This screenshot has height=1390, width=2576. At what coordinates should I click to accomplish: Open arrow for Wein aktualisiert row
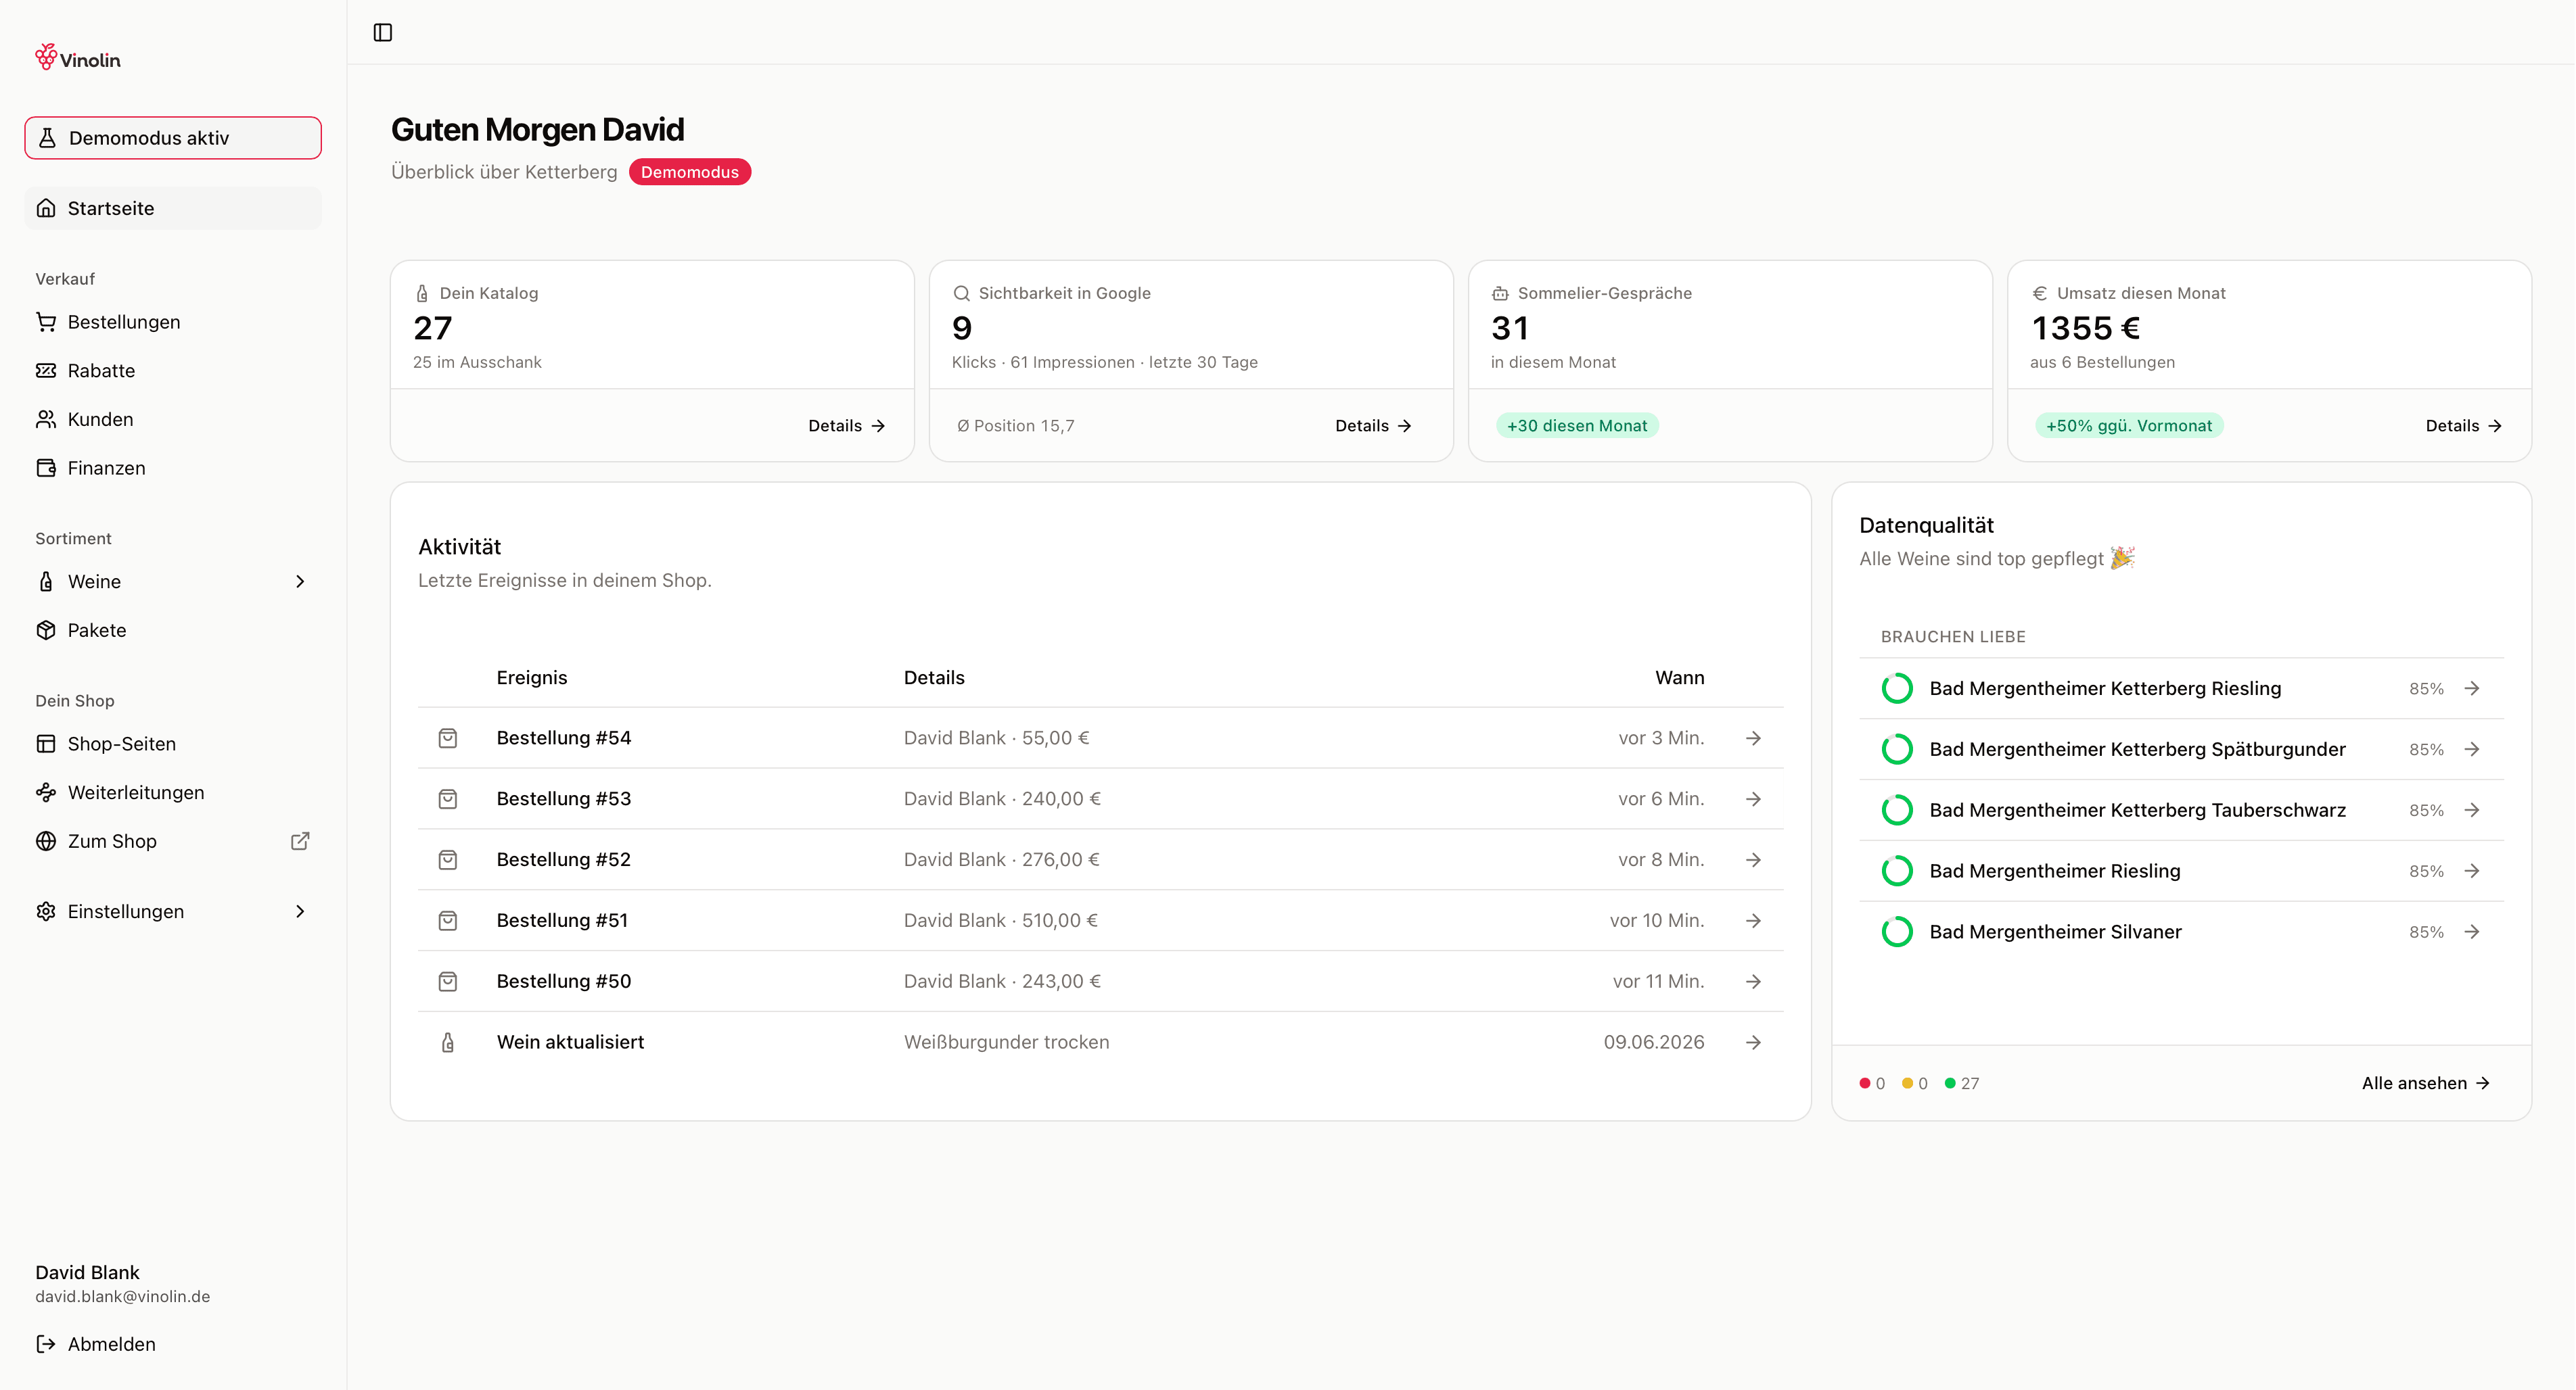pyautogui.click(x=1753, y=1042)
